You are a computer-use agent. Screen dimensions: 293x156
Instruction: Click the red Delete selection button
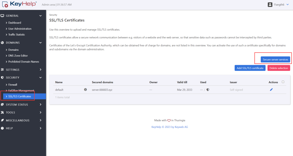279,68
